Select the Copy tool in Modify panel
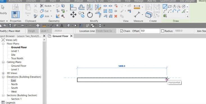206x104 pixels. tap(82, 14)
